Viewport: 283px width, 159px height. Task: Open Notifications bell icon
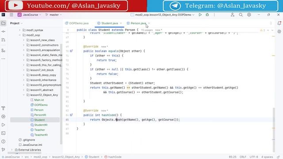[279, 23]
